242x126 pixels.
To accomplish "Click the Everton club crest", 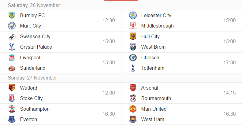I will click(x=12, y=119).
